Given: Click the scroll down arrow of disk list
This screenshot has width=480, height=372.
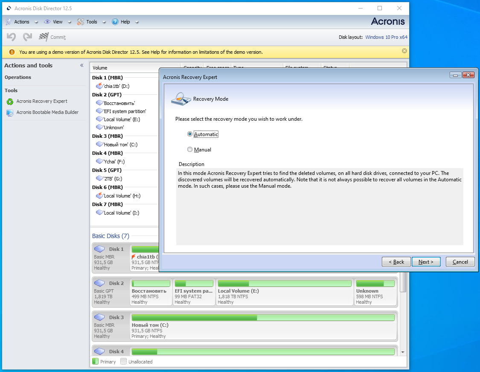Looking at the screenshot, I should coord(403,352).
